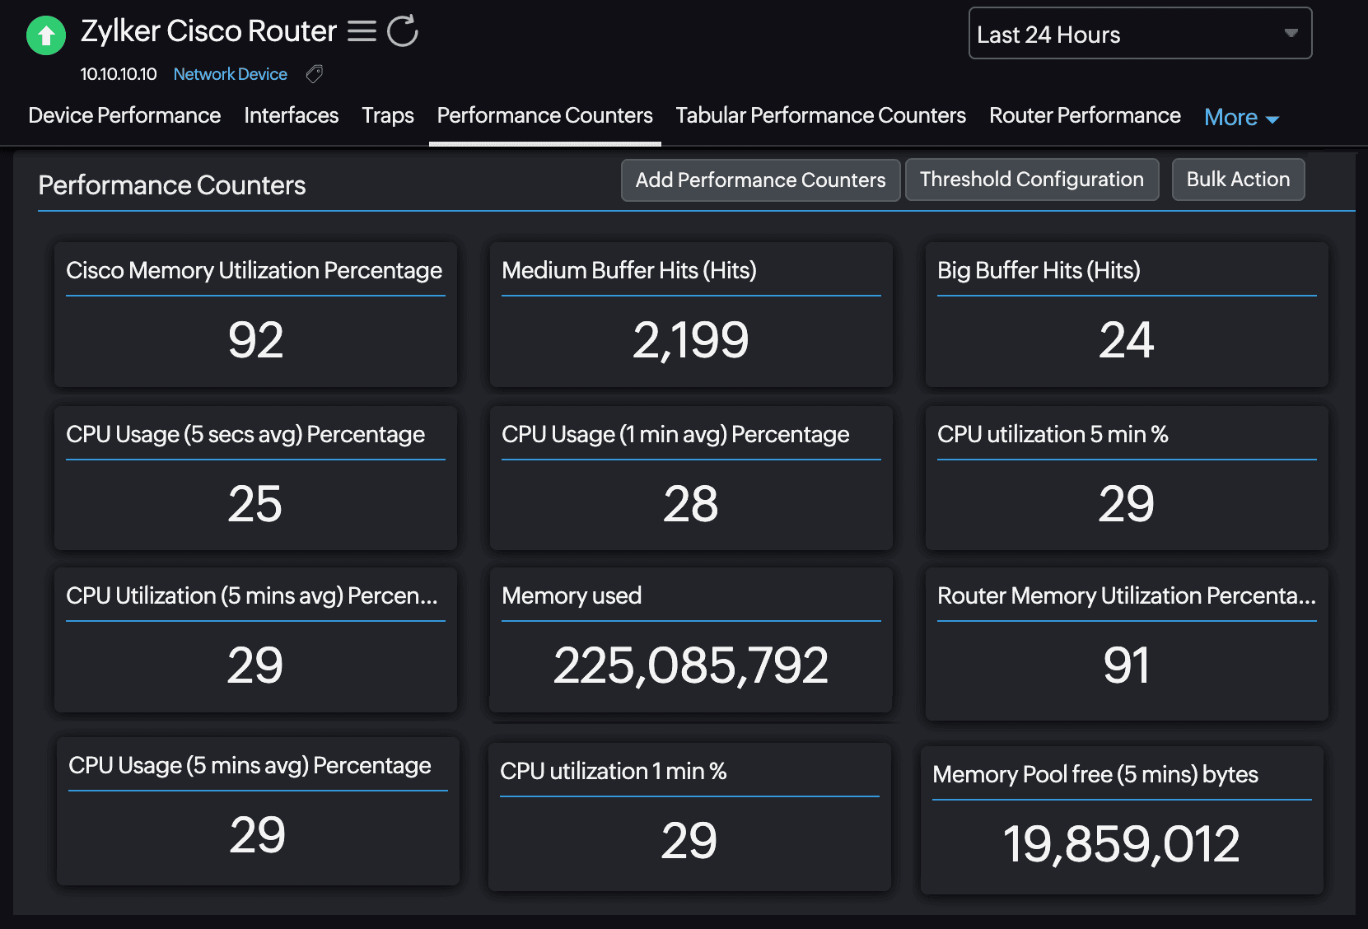1368x929 pixels.
Task: Switch to the Device Performance tab
Action: 124,115
